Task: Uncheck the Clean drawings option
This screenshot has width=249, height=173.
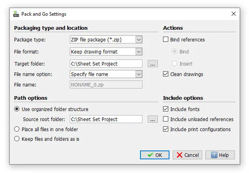Action: (x=165, y=74)
